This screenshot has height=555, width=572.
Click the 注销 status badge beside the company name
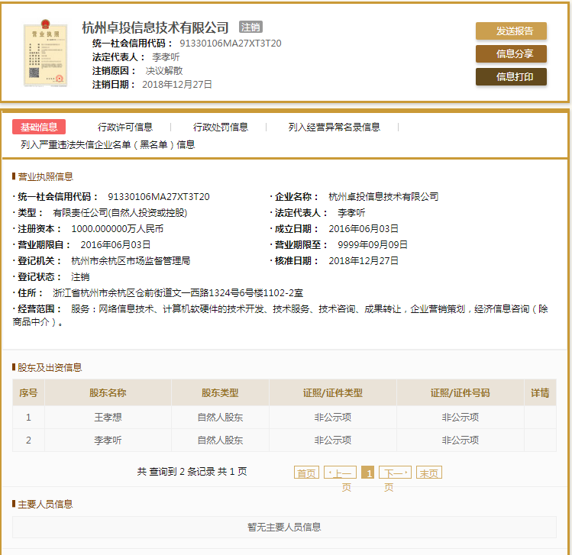click(250, 27)
